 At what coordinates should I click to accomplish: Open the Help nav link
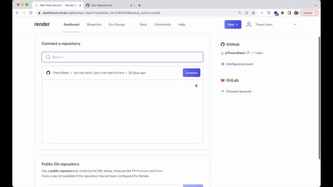point(182,24)
